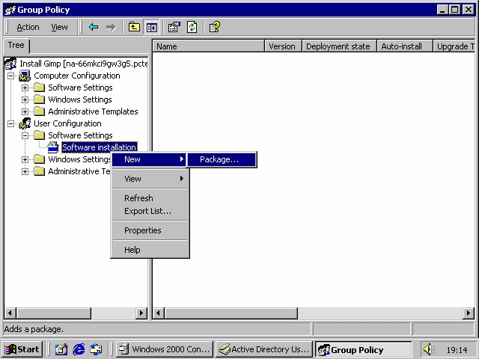Select the Software installation tree item
Image resolution: width=479 pixels, height=359 pixels.
(100, 147)
